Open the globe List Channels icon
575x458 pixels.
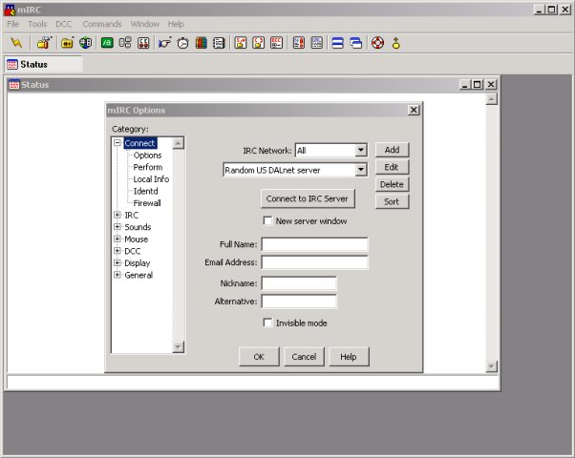pos(86,43)
